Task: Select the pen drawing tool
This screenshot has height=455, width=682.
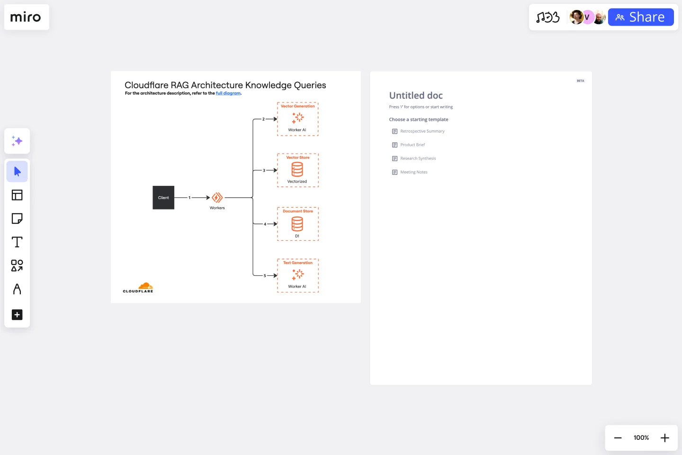Action: pos(17,289)
